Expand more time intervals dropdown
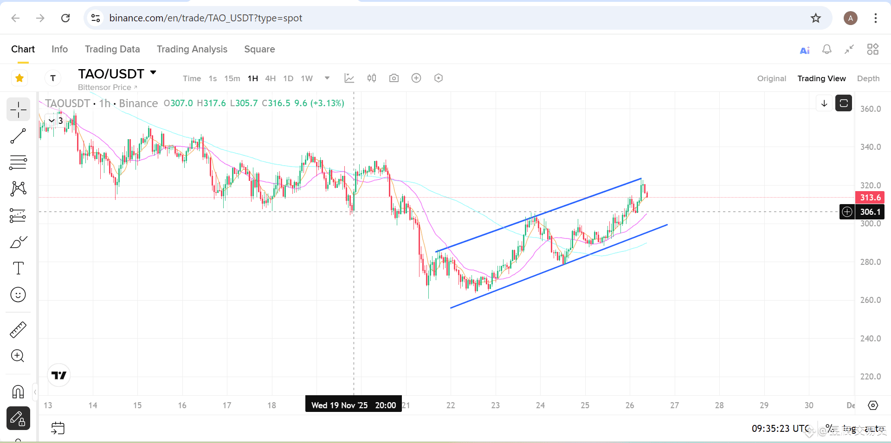 (x=327, y=78)
